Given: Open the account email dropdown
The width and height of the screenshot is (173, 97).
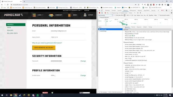Looking at the screenshot, I should point(72,11).
